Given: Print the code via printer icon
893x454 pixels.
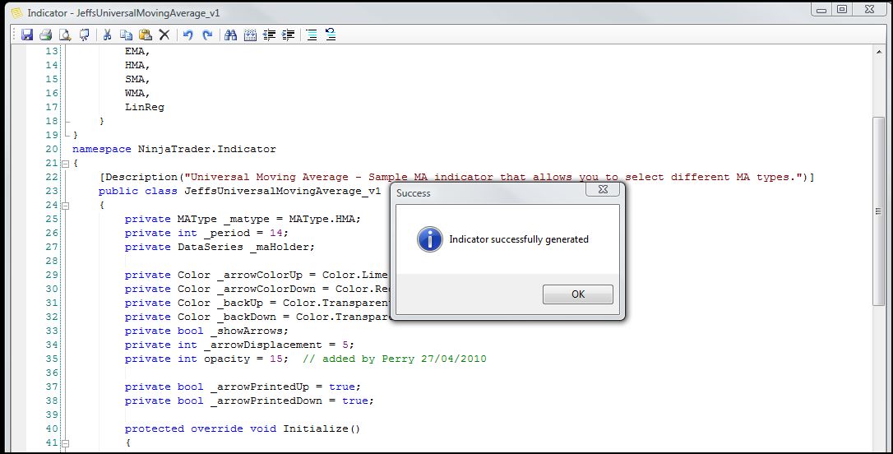Looking at the screenshot, I should click(46, 35).
